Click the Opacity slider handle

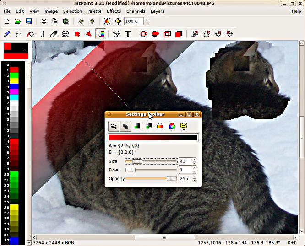coord(172,179)
